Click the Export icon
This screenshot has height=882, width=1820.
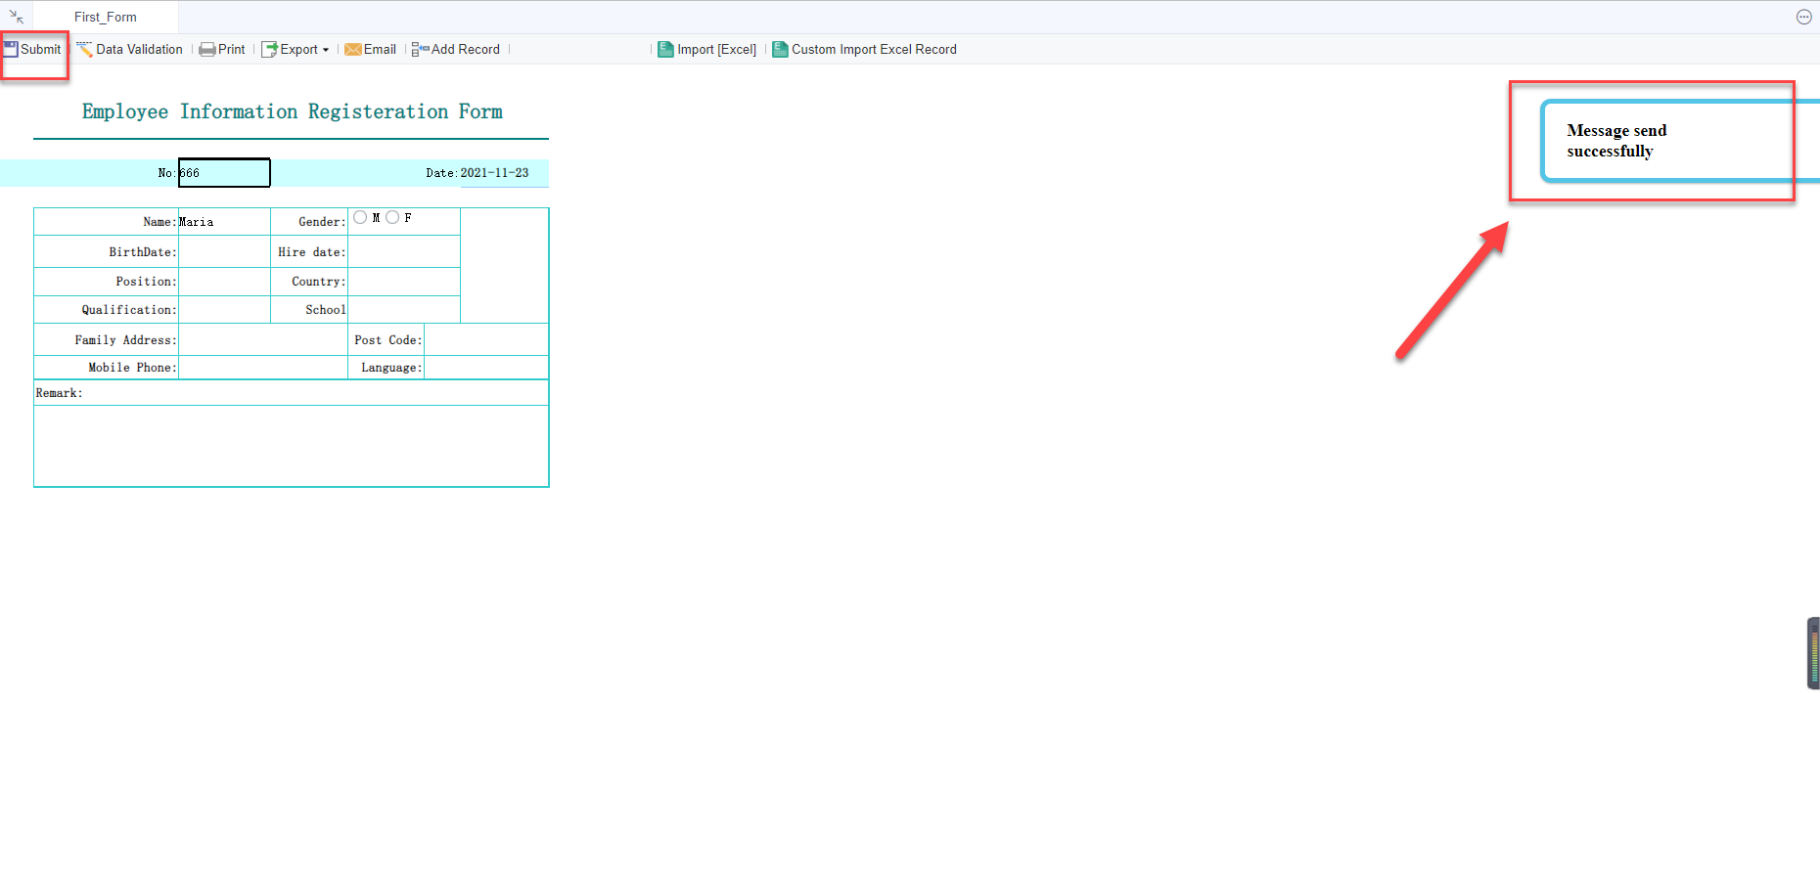pyautogui.click(x=269, y=50)
